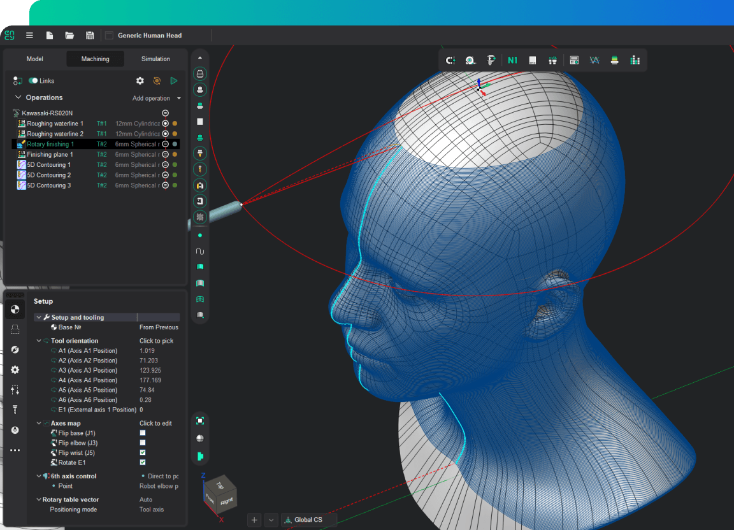
Task: Click the zoom-to-fit icon in viewport
Action: point(200,420)
